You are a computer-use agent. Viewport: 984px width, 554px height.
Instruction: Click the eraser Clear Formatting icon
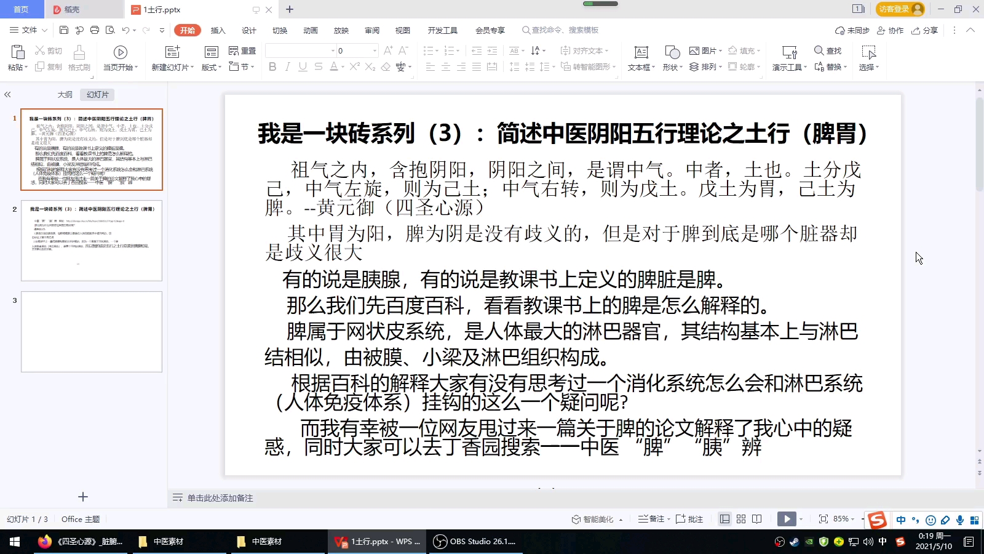pos(386,66)
